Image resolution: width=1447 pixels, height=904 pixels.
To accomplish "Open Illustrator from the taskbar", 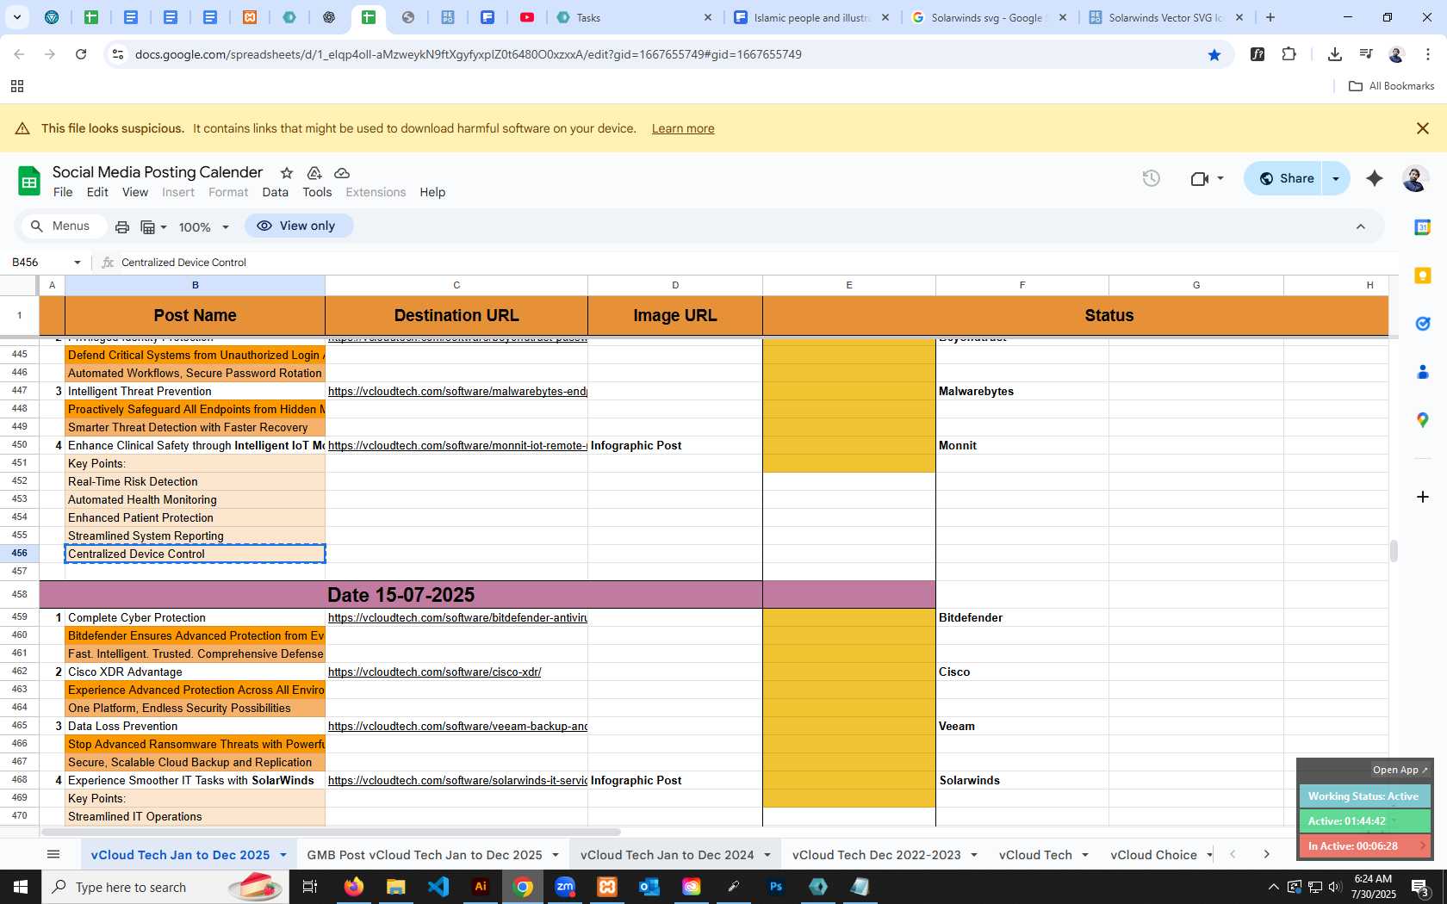I will click(481, 887).
